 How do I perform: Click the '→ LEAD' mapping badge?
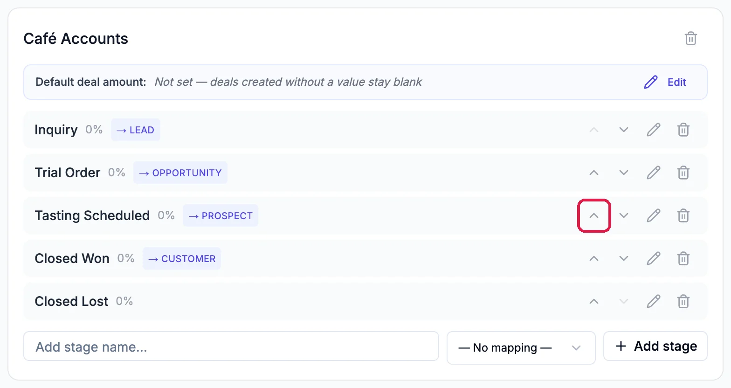(136, 130)
